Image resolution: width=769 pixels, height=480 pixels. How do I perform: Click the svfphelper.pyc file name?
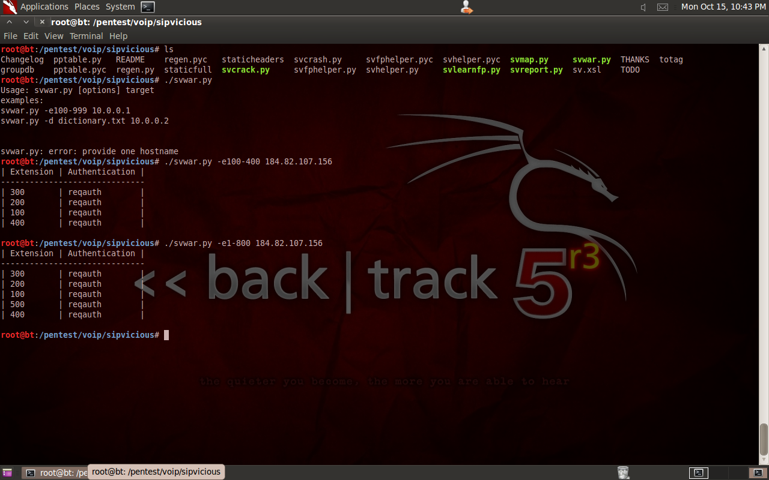[400, 59]
